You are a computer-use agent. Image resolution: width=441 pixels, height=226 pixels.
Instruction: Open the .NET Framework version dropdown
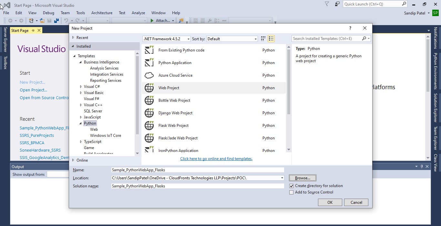(x=167, y=39)
